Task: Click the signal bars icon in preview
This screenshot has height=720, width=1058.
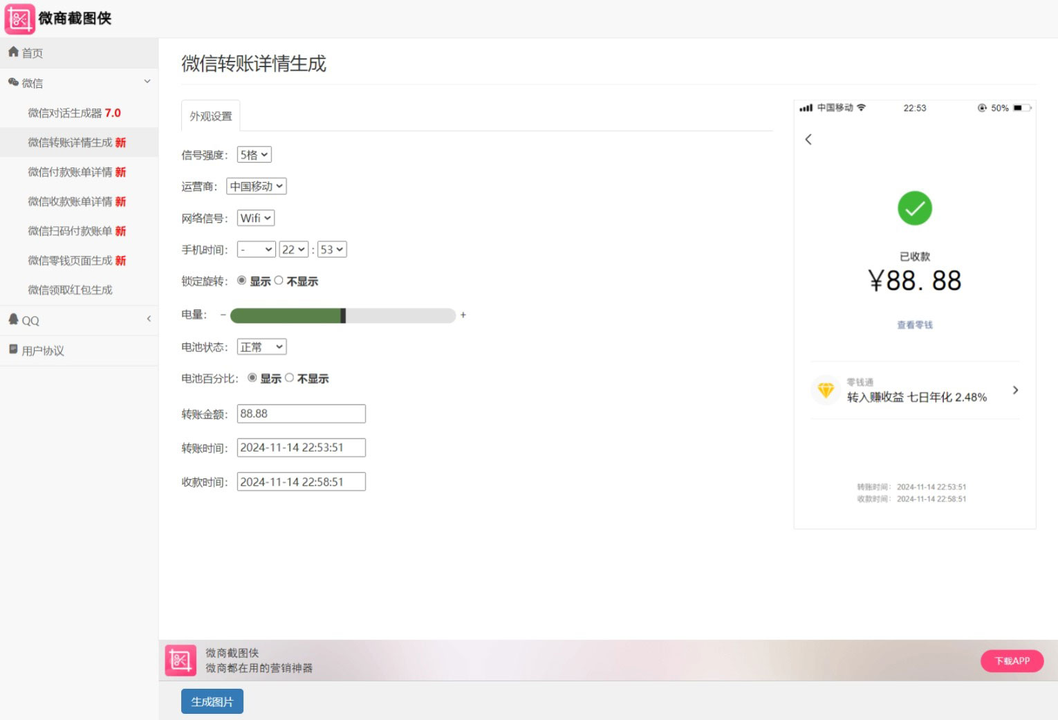Action: point(806,108)
